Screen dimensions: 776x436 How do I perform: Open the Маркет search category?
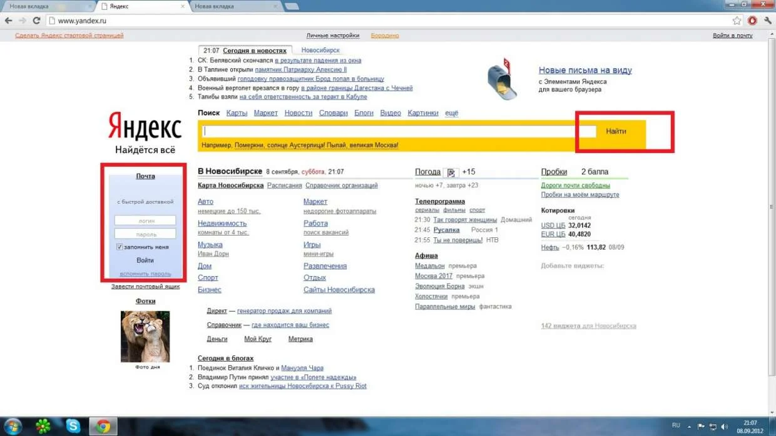point(266,113)
